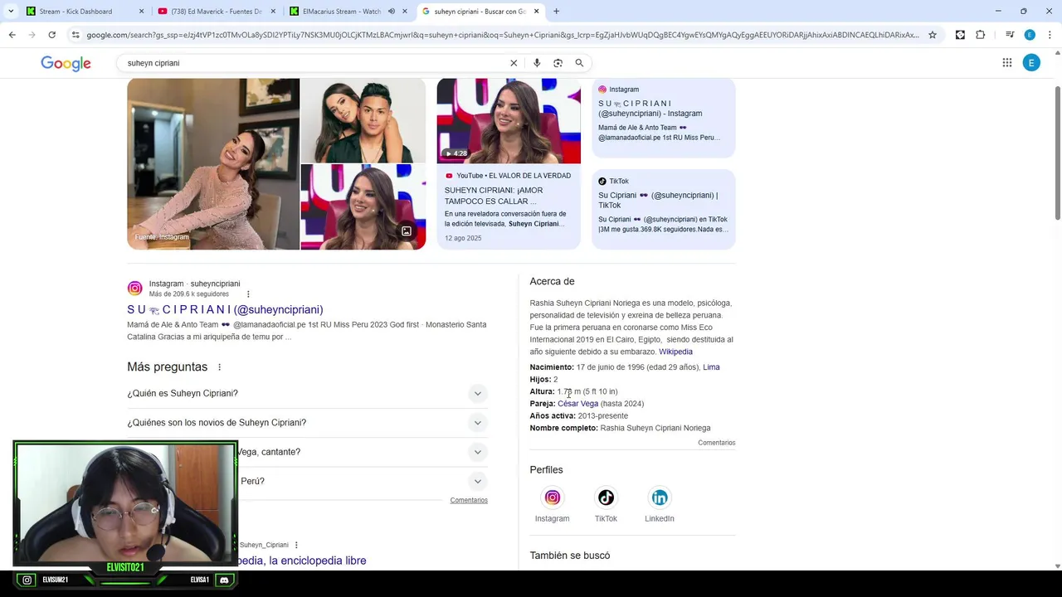1062x597 pixels.
Task: Open the Google apps grid
Action: click(1007, 63)
